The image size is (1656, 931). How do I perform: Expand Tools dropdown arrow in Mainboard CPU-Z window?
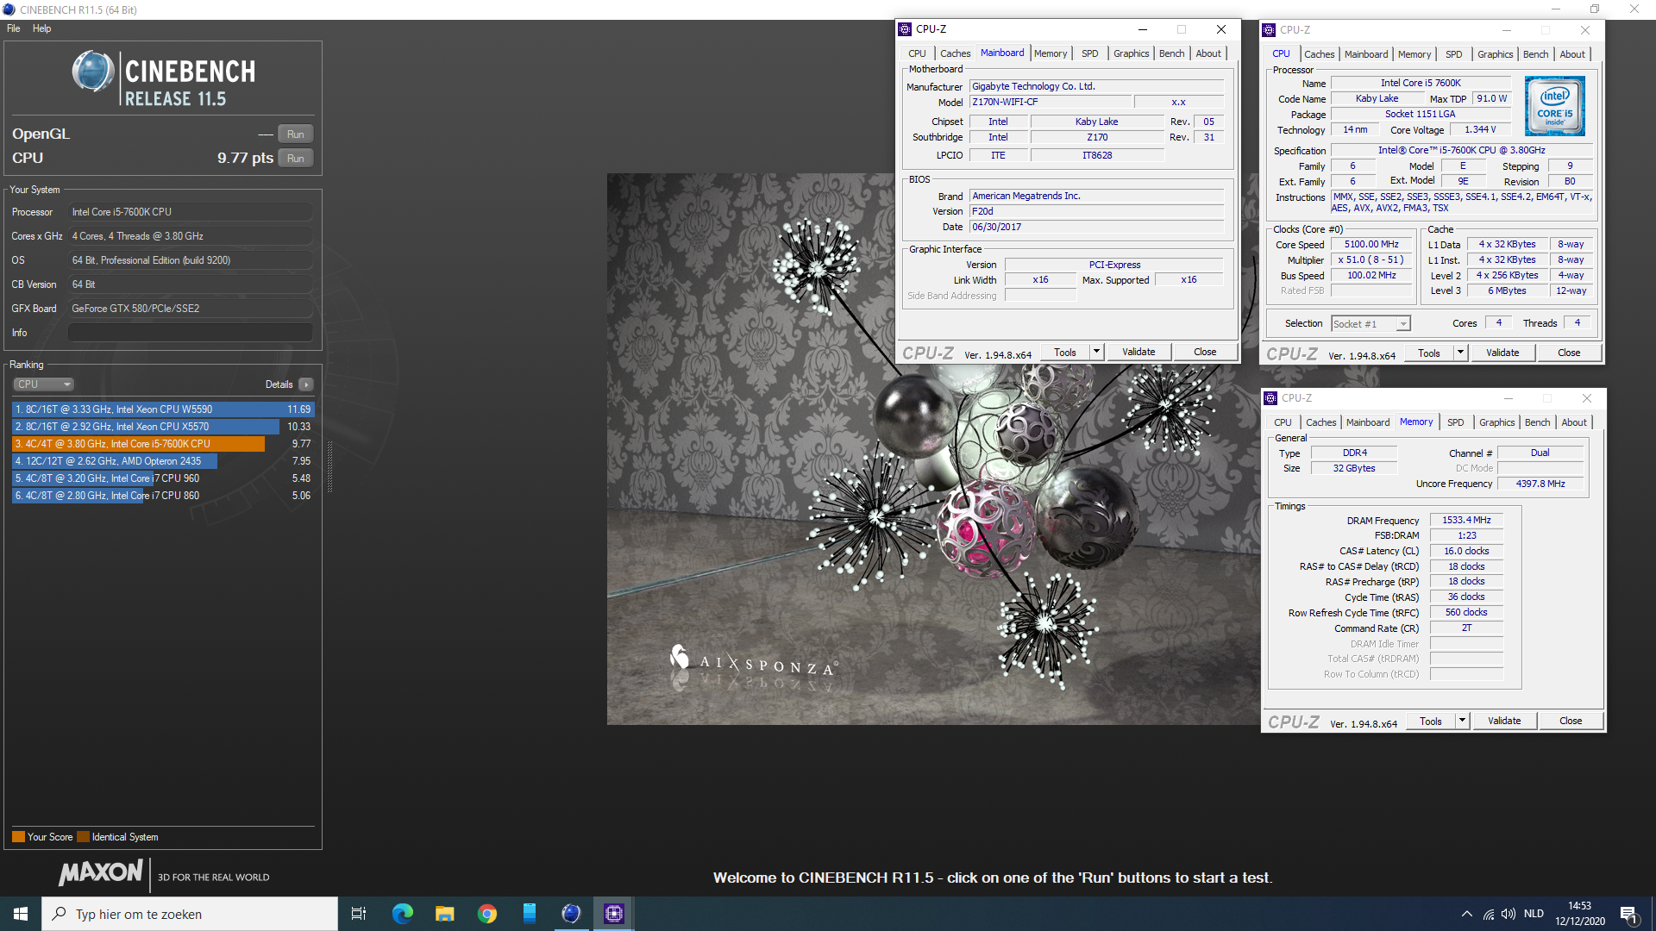1096,352
